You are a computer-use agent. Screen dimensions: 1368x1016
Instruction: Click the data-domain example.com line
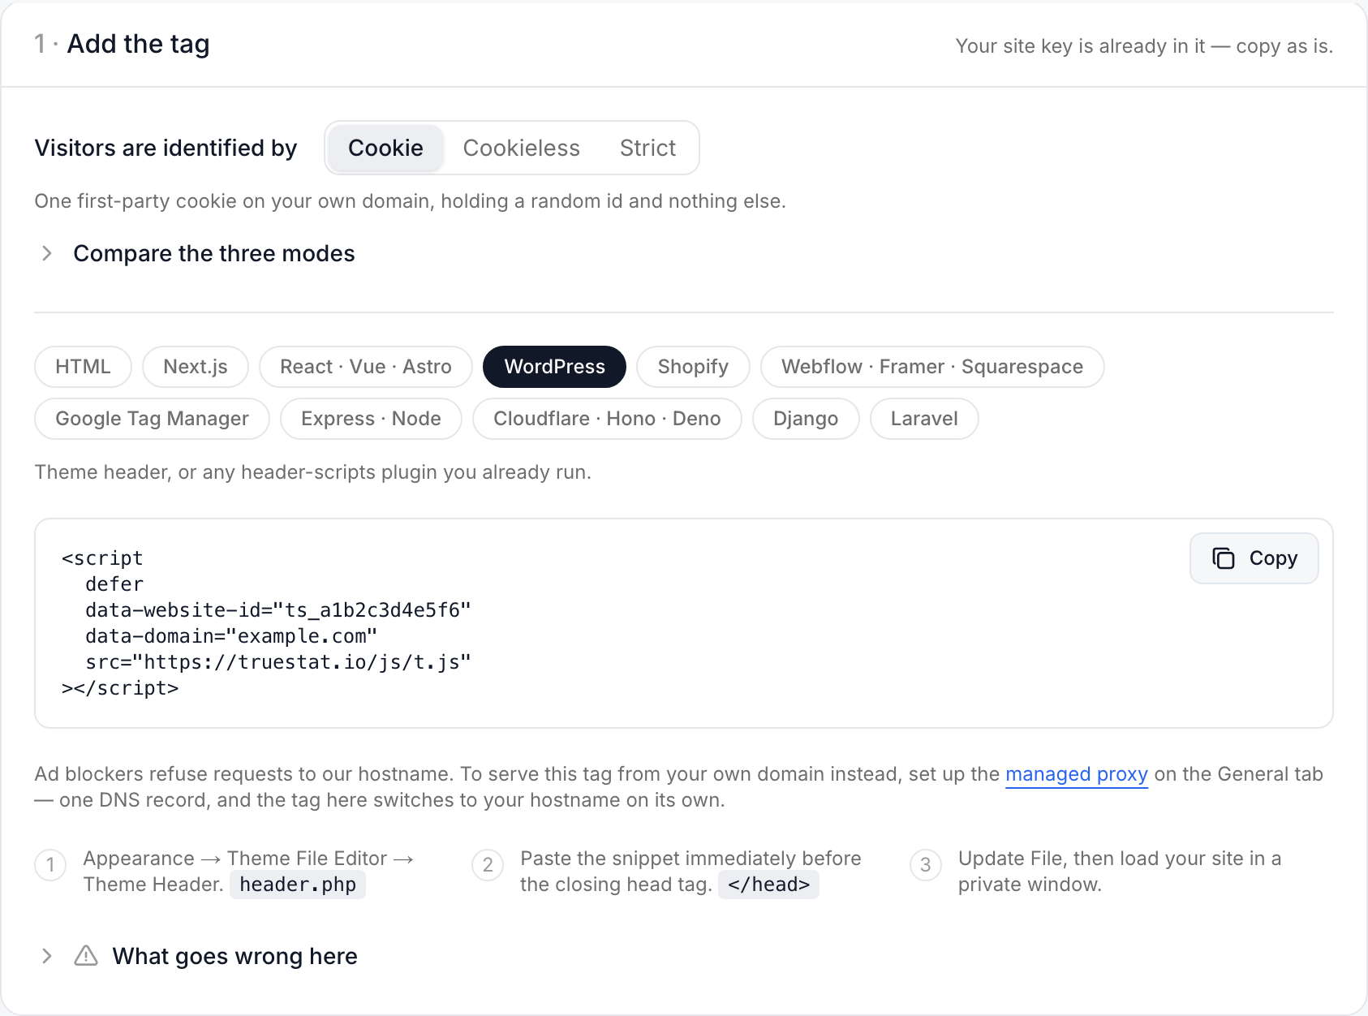pos(231,636)
